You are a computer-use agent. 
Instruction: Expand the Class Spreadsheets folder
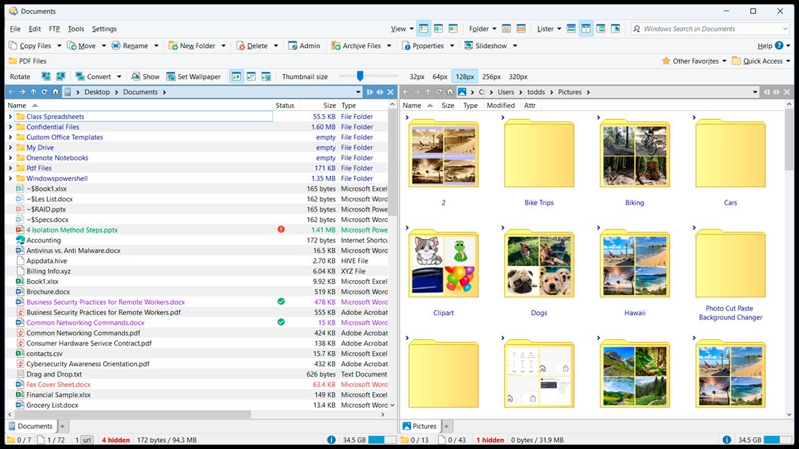click(x=10, y=117)
